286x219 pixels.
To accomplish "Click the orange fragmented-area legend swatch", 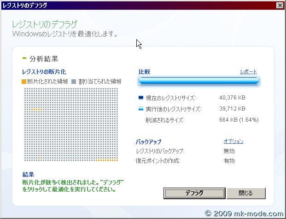I will click(24, 82).
